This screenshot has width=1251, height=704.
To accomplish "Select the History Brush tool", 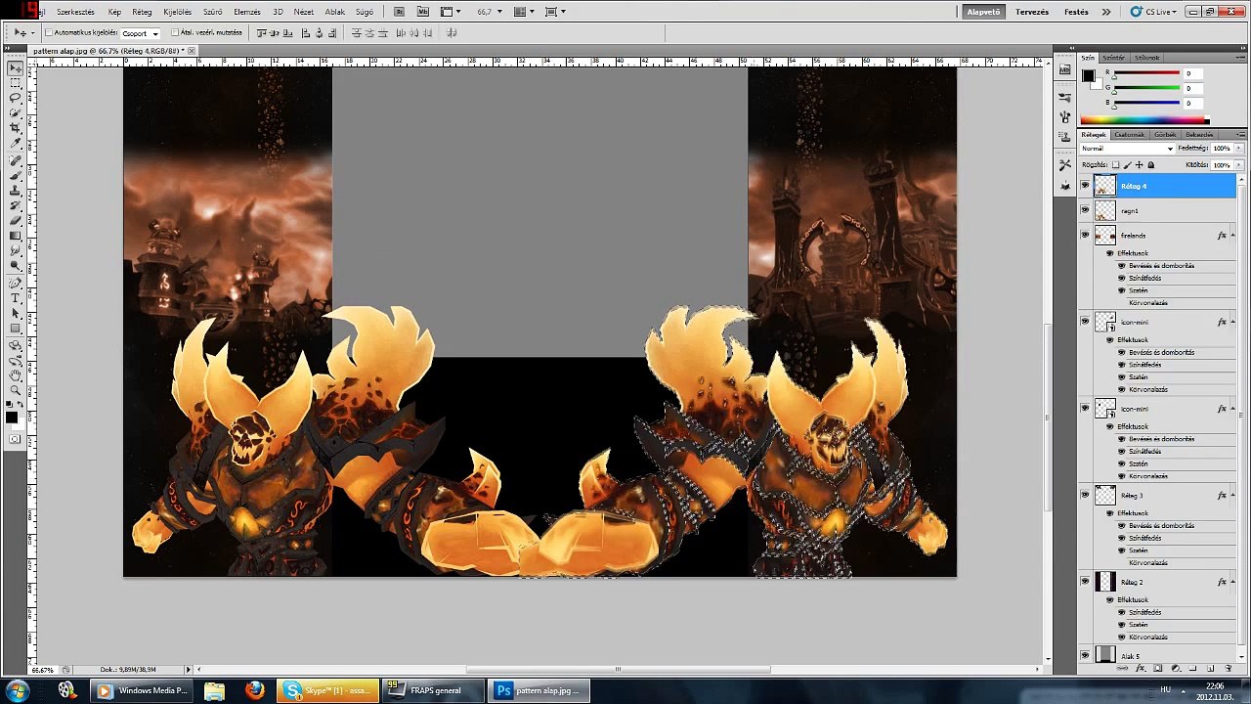I will pos(16,205).
